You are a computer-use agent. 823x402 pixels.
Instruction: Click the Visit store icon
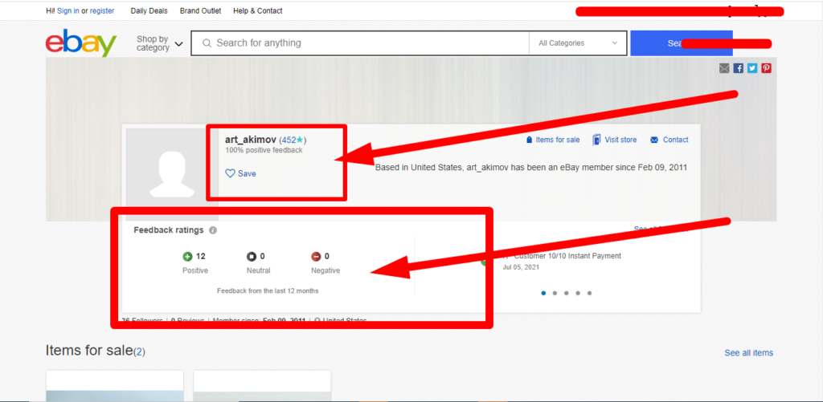pos(596,140)
